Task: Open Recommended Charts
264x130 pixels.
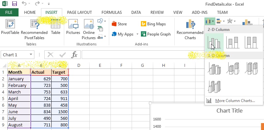Action: tap(190, 29)
